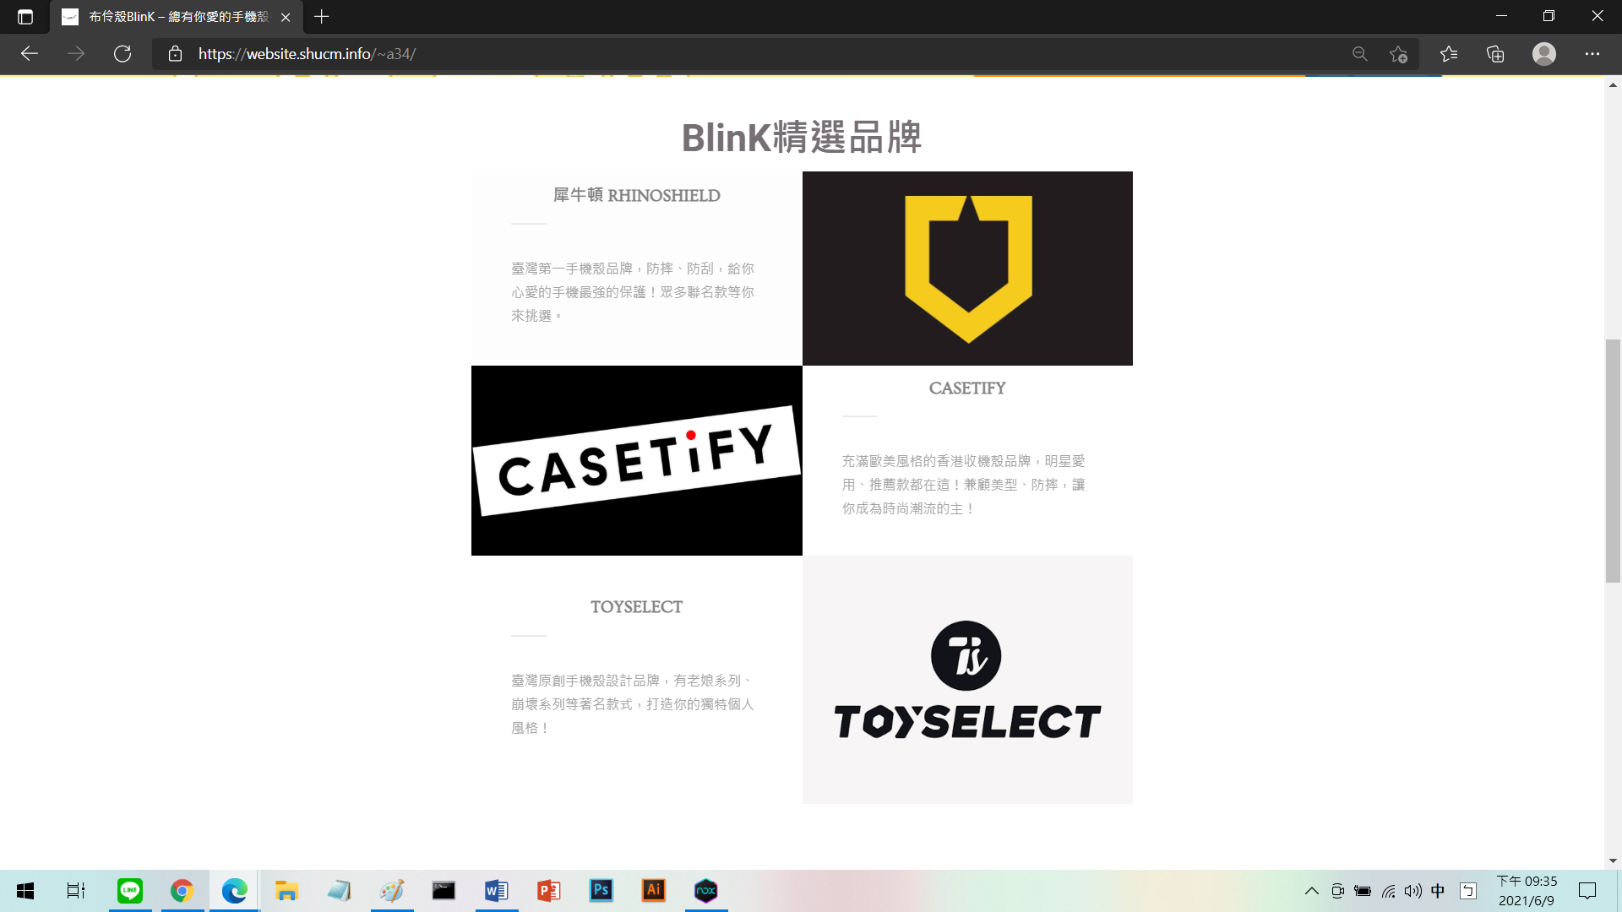Open Settings and more menu

(x=1592, y=54)
